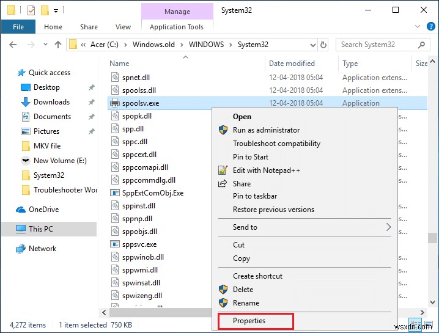Click the Up directory arrow icon
The image size is (439, 333).
coord(58,45)
